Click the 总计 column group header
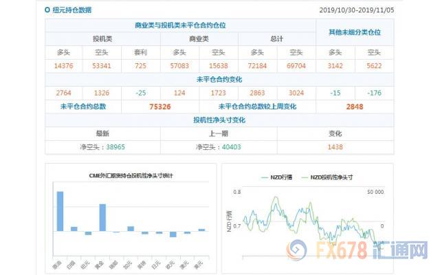 coord(276,38)
